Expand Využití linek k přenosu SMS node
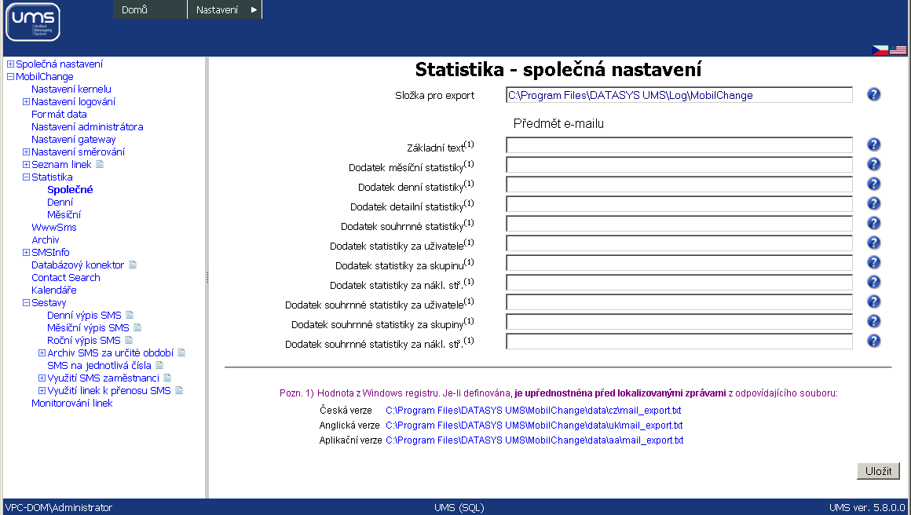Viewport: 911px width, 515px height. pos(42,391)
